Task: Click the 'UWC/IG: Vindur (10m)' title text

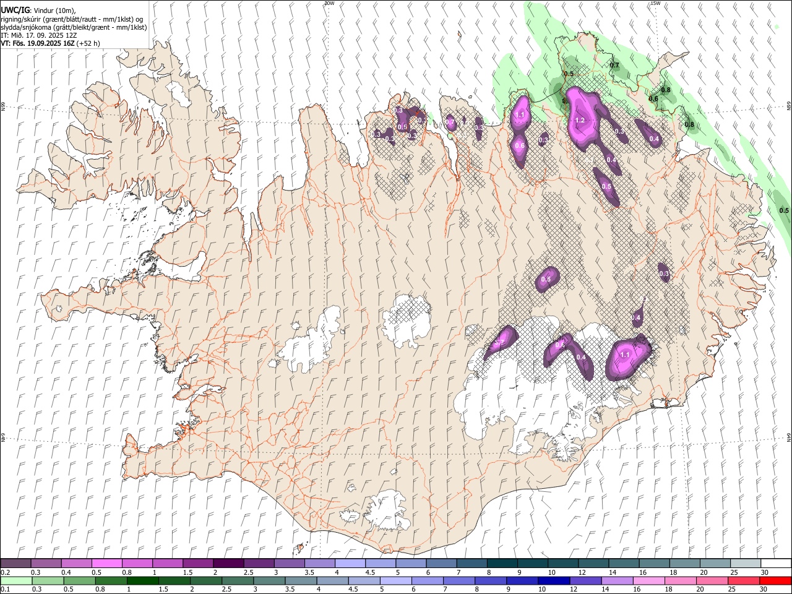Action: [38, 11]
